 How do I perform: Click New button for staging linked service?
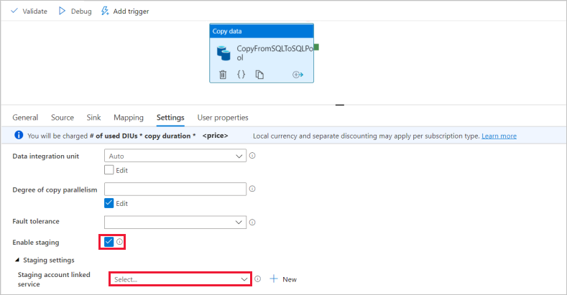283,279
